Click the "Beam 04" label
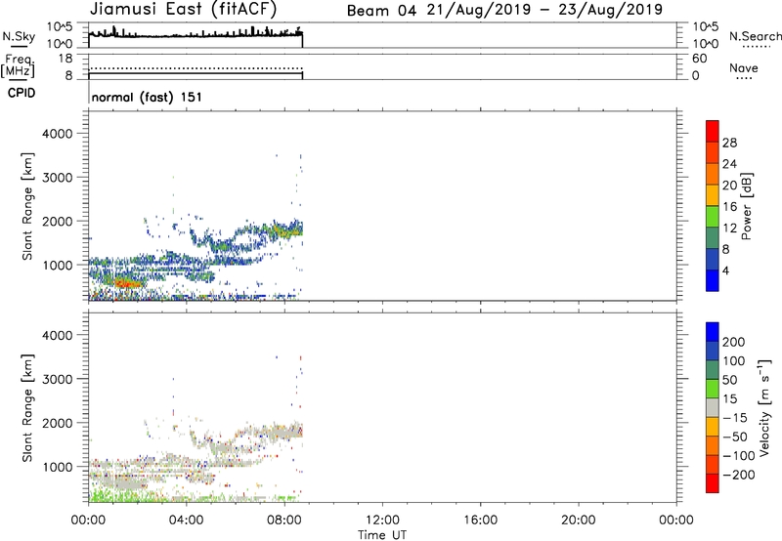The height and width of the screenshot is (541, 782). 381,11
